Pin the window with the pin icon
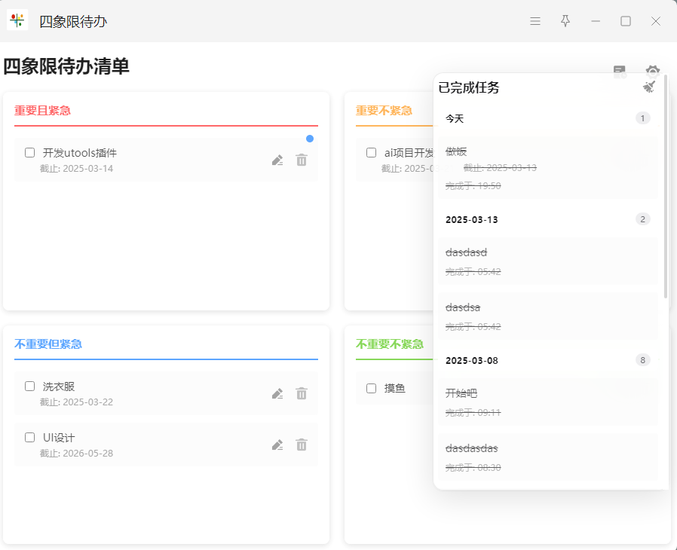This screenshot has height=550, width=677. point(565,21)
